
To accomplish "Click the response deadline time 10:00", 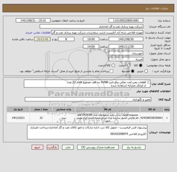I will pos(91,39).
